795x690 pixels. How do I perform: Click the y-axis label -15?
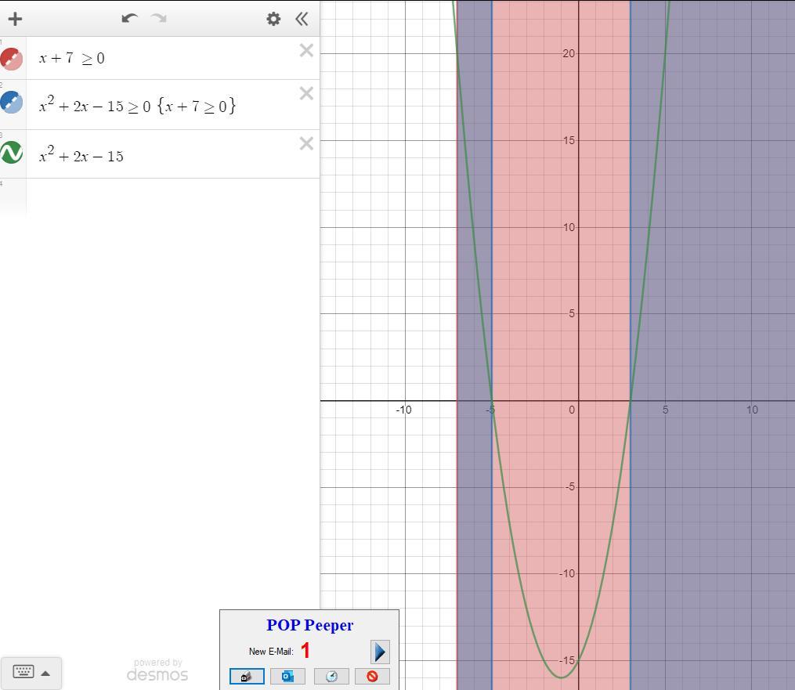click(567, 660)
